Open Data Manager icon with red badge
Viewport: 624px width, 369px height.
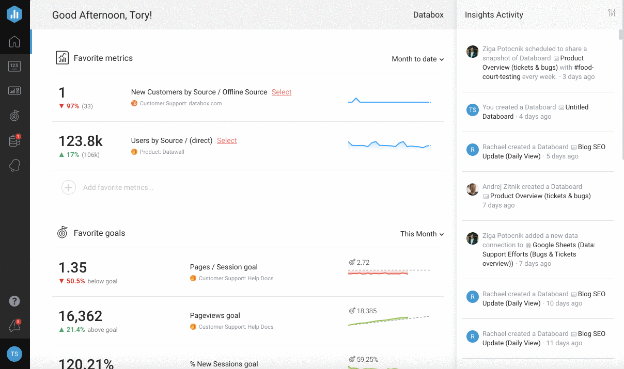pyautogui.click(x=14, y=140)
